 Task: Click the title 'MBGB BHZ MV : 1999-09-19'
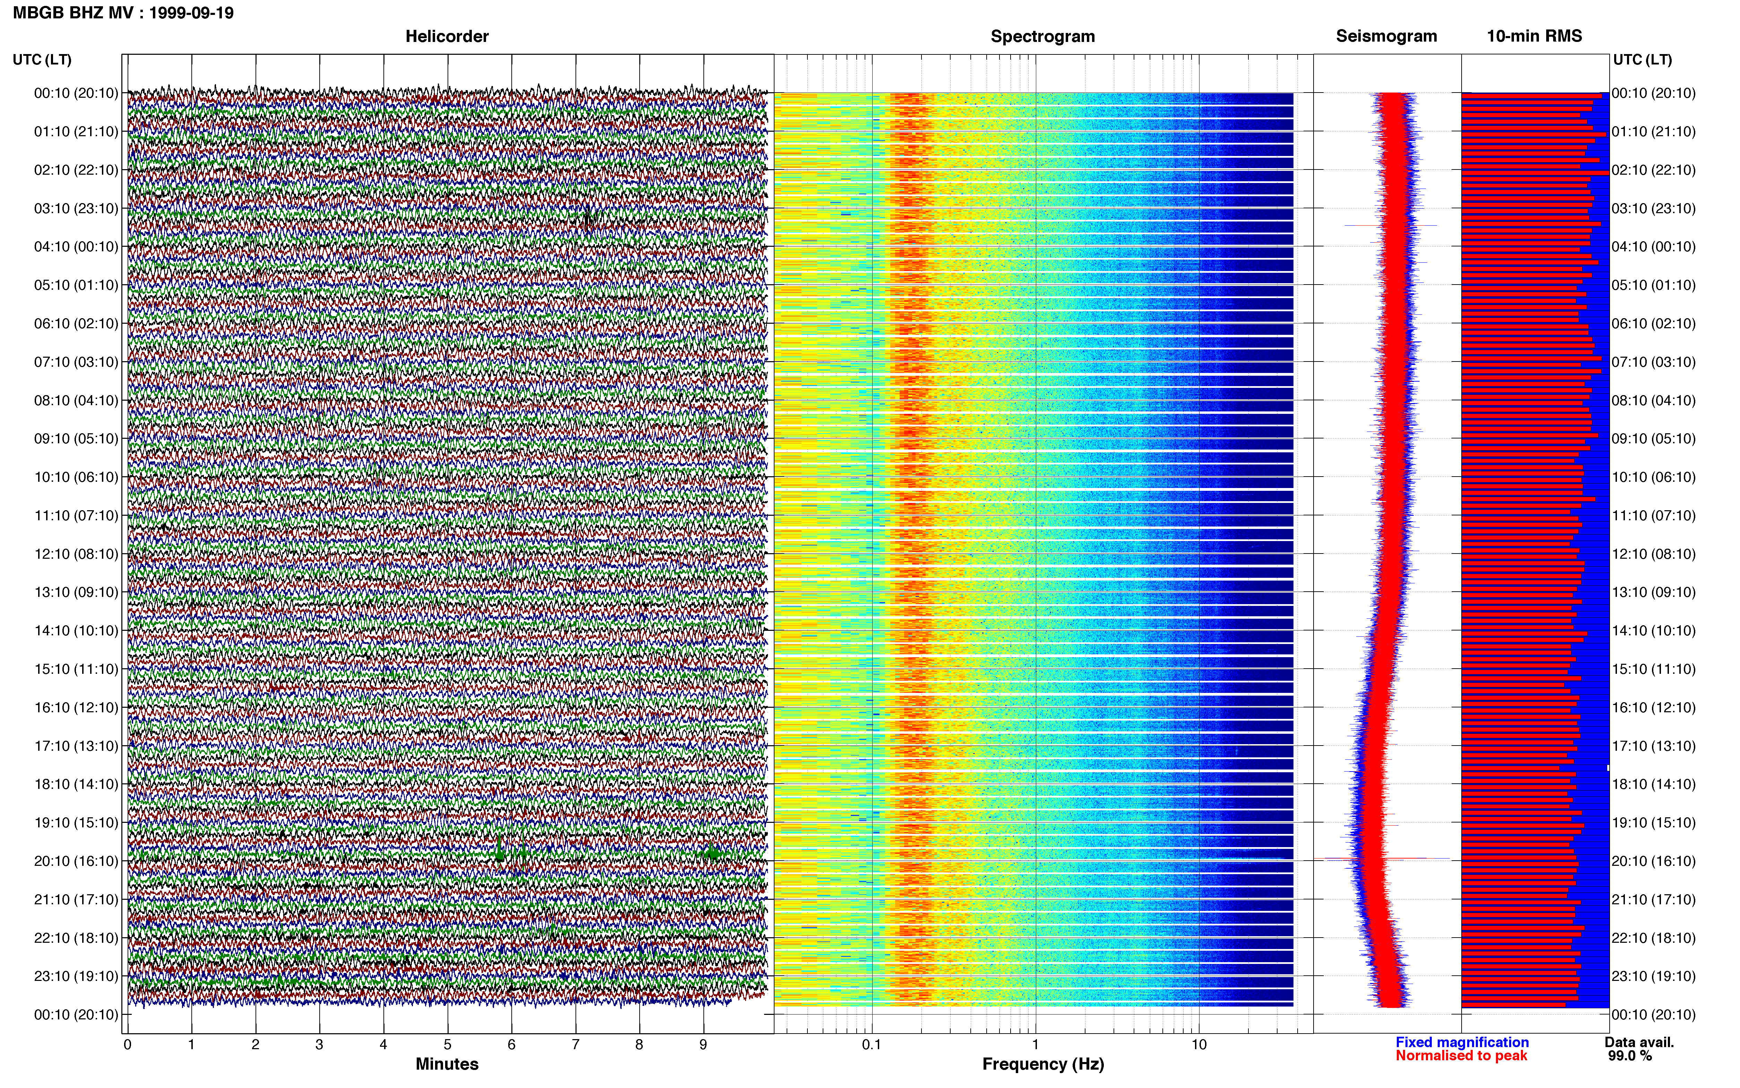coord(123,13)
